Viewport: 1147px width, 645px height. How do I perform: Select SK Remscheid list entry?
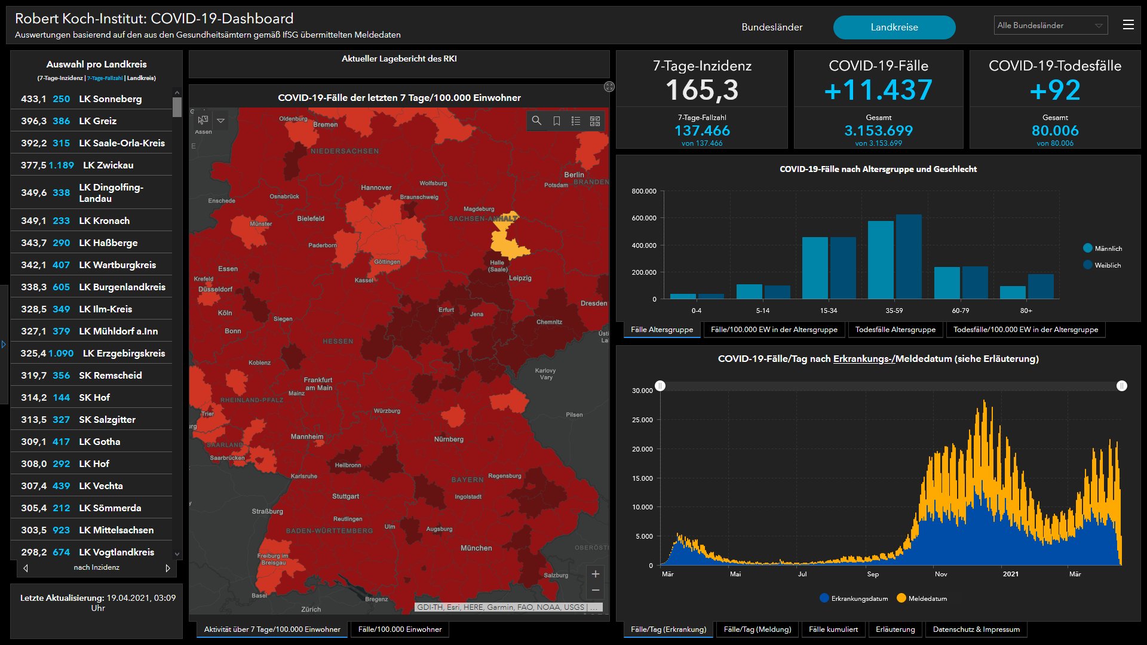click(91, 376)
